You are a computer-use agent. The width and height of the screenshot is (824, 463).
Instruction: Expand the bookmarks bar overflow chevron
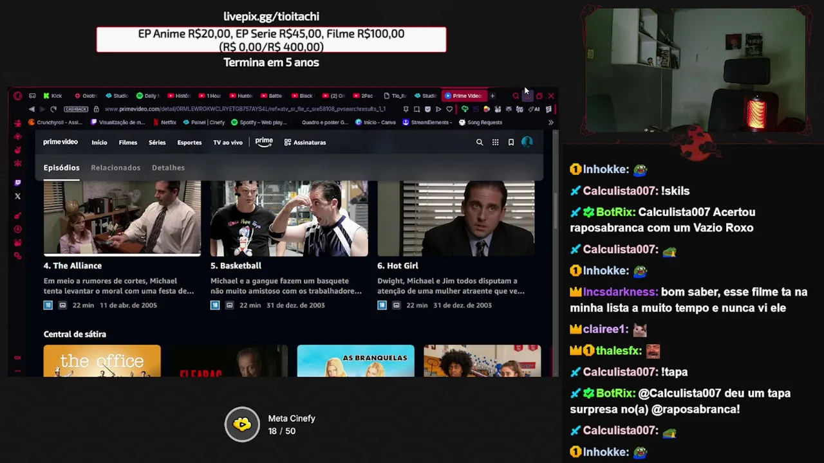pos(550,122)
